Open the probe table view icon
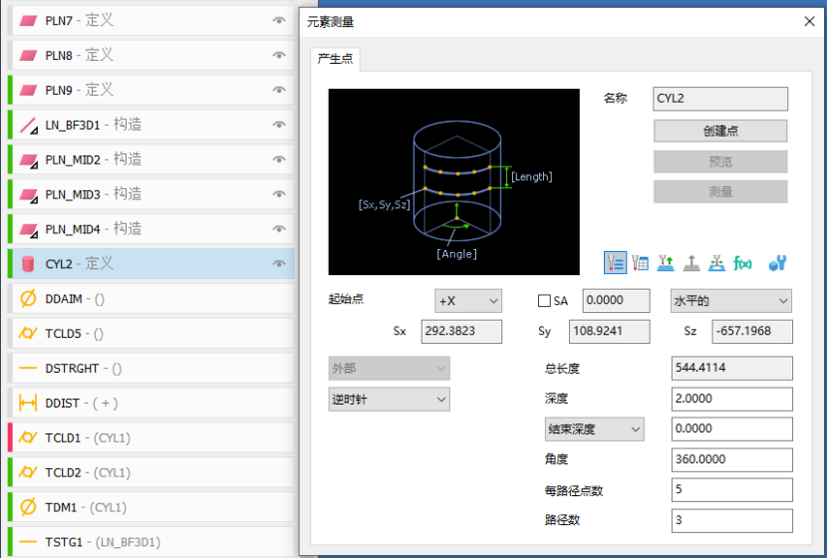 click(641, 263)
